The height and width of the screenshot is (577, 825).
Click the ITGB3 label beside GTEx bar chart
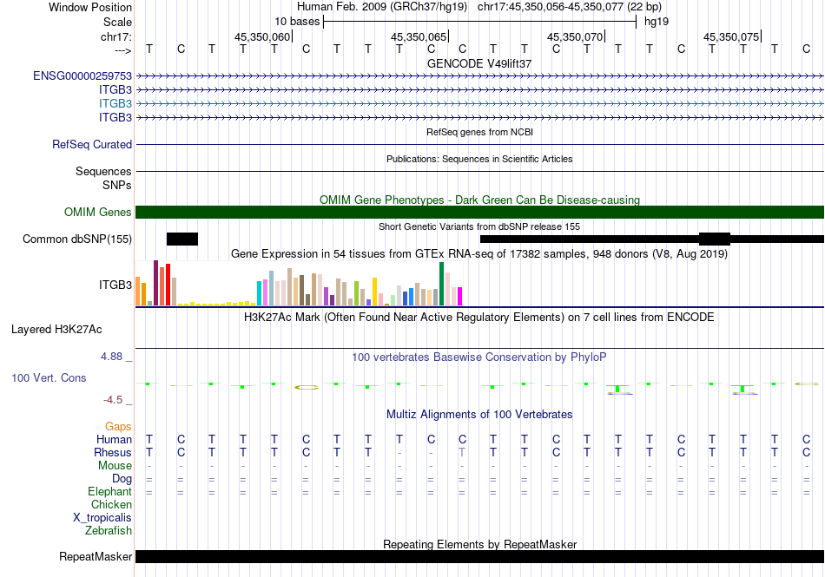pyautogui.click(x=115, y=285)
